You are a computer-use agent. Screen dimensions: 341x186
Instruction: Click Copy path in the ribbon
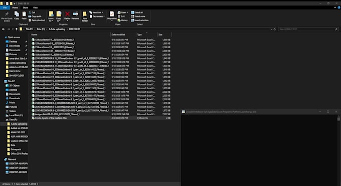(x=35, y=17)
